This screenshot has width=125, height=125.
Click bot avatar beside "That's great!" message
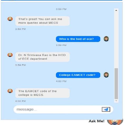[x=10, y=19]
